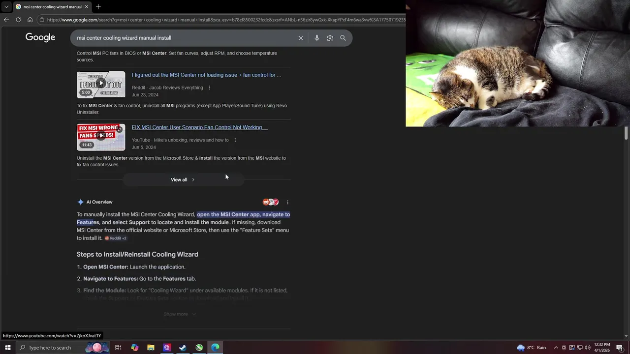
Task: Click the AI Overview sparkle icon
Action: (x=80, y=202)
